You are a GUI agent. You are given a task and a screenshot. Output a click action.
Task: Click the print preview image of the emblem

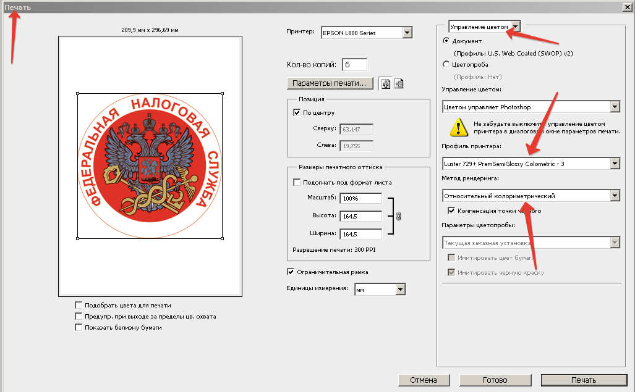click(x=150, y=166)
